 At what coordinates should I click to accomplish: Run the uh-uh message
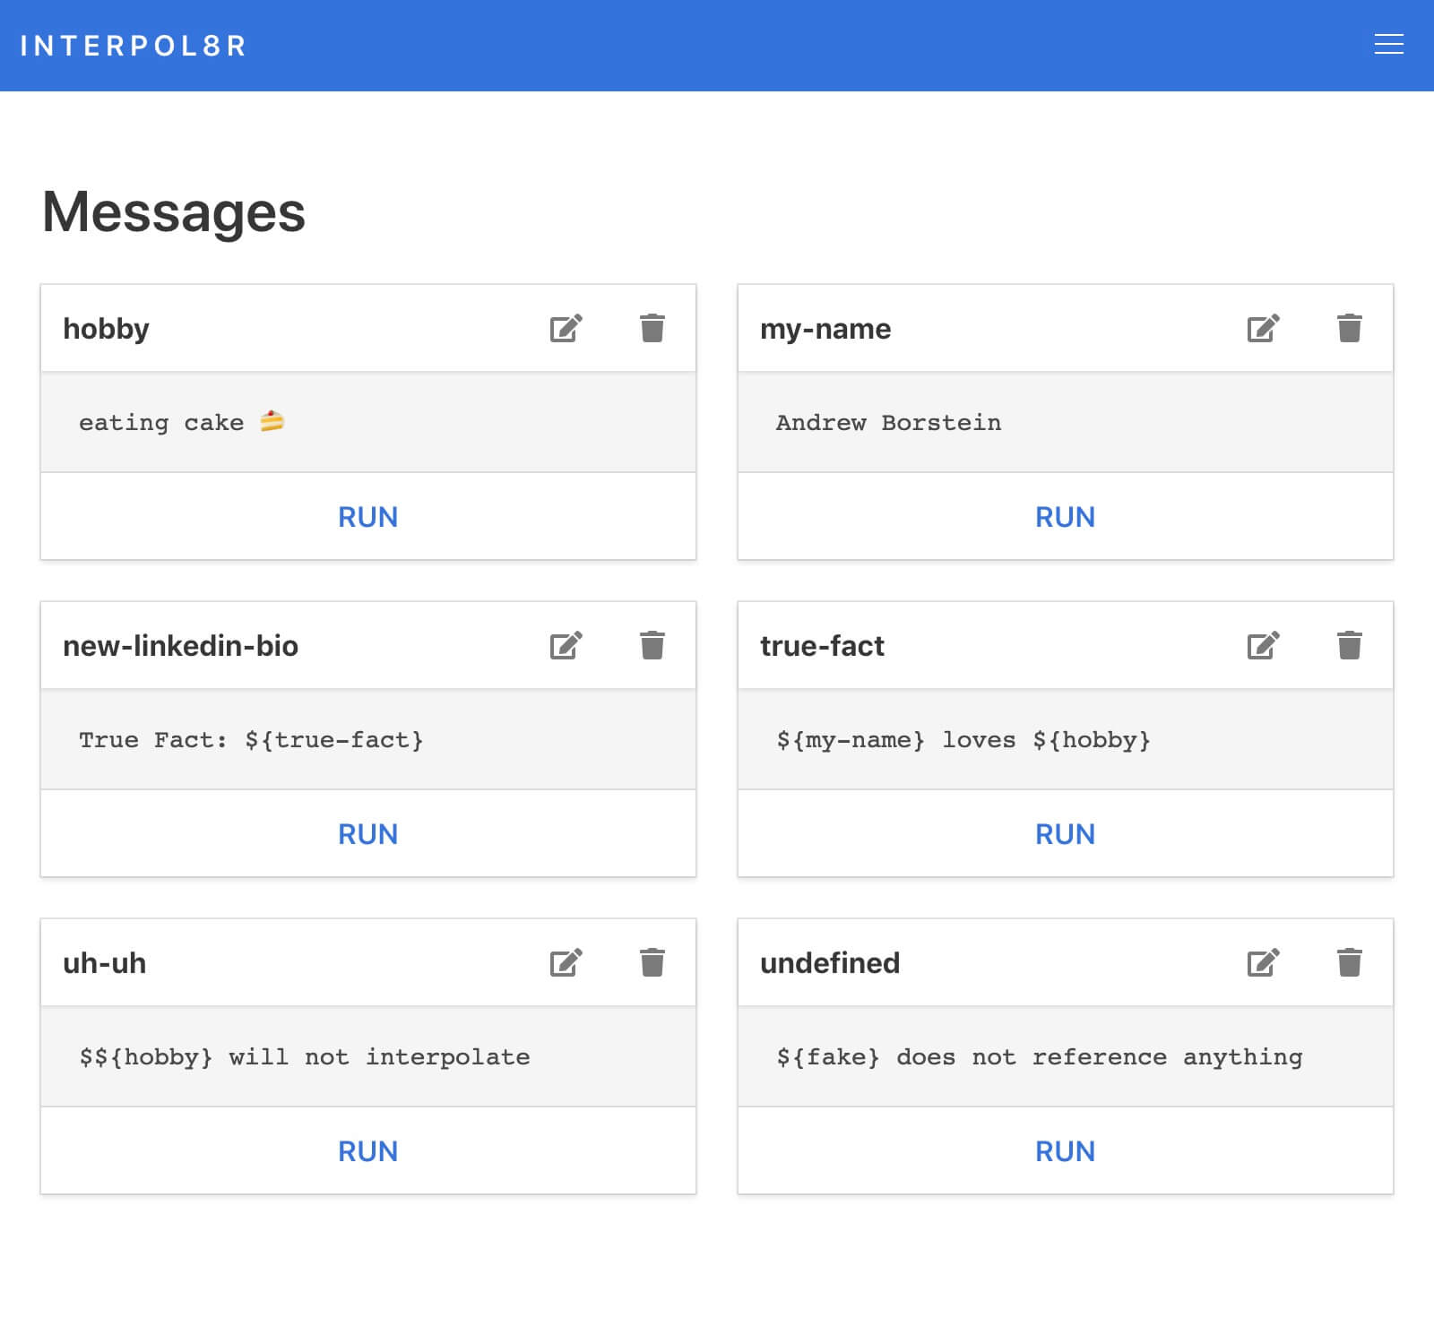point(367,1151)
